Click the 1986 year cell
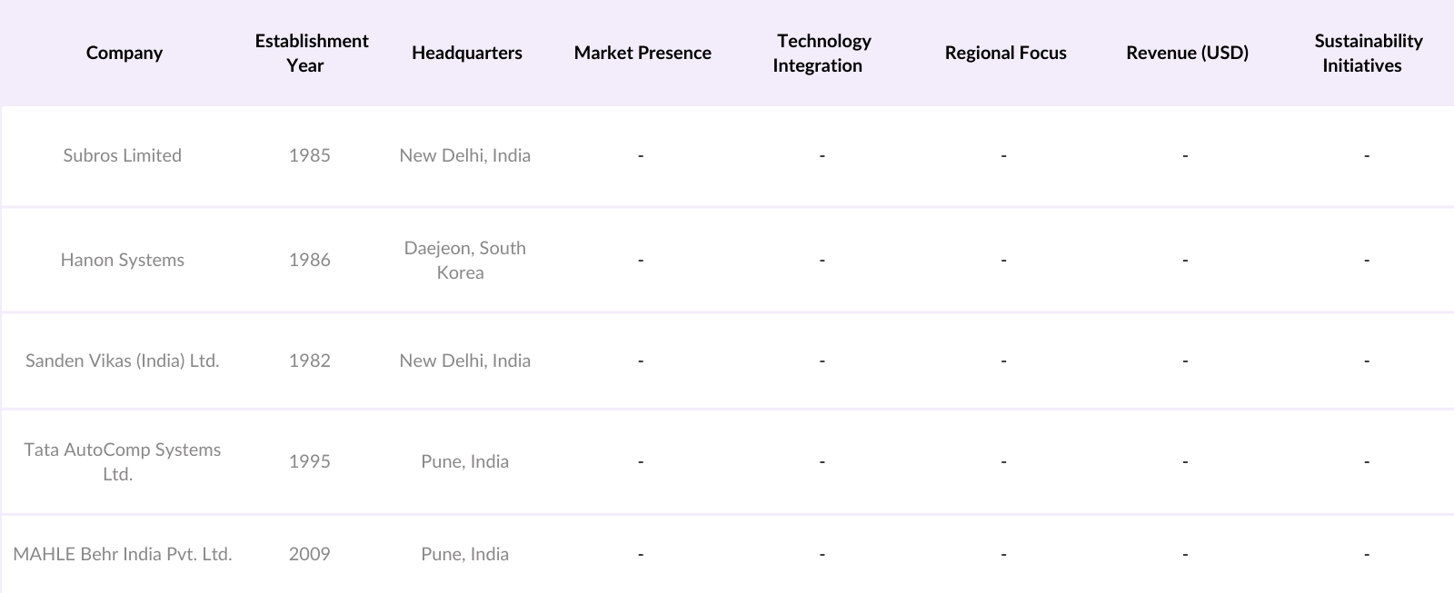 [309, 260]
